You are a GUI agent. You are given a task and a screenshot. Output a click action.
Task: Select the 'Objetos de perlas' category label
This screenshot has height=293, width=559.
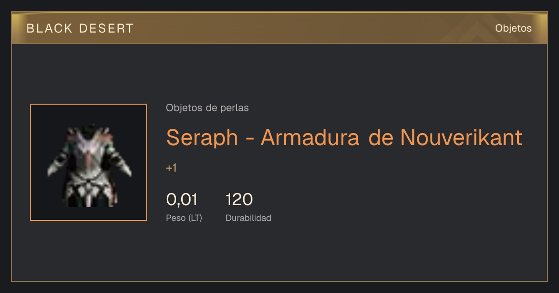[207, 108]
